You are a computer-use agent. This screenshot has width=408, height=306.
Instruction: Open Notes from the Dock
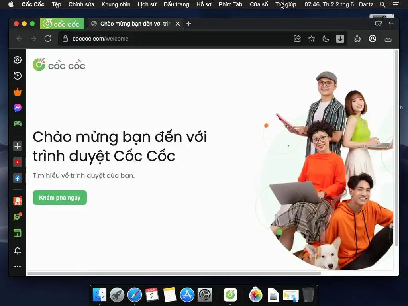click(169, 295)
